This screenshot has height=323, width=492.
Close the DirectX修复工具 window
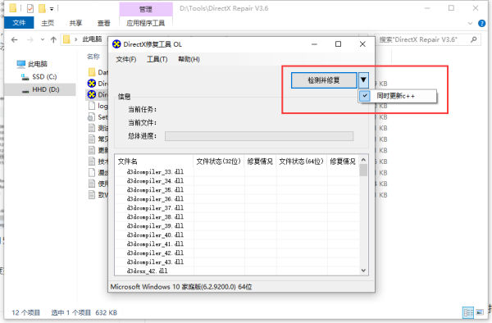point(362,44)
